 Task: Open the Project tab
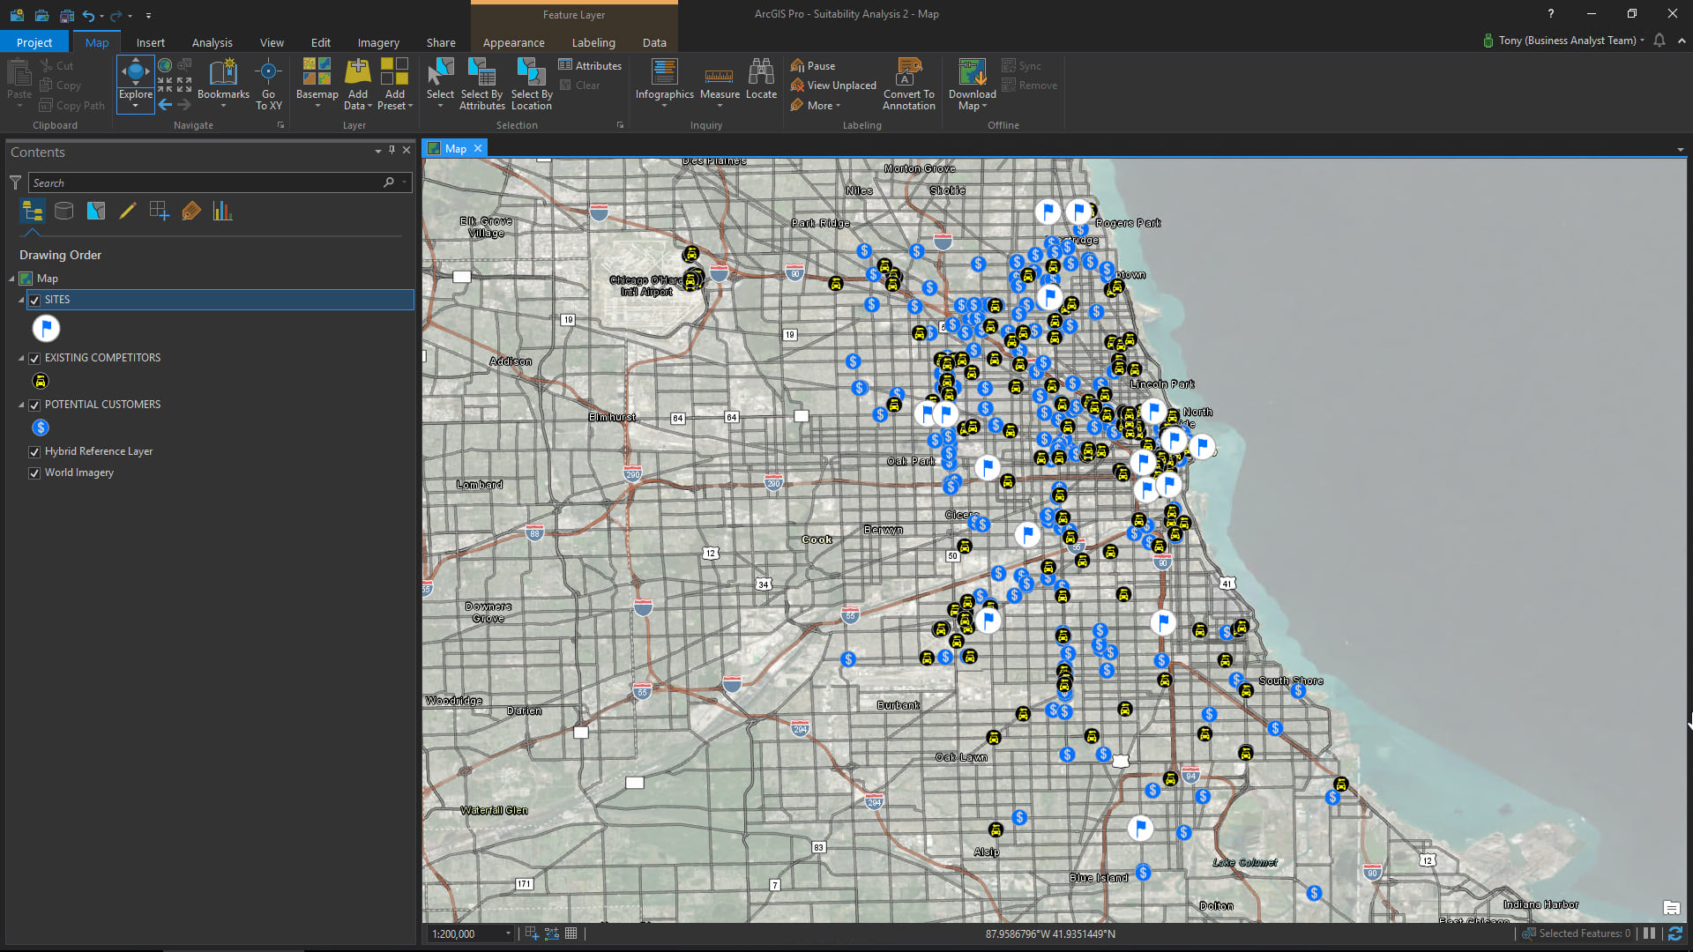[x=34, y=42]
